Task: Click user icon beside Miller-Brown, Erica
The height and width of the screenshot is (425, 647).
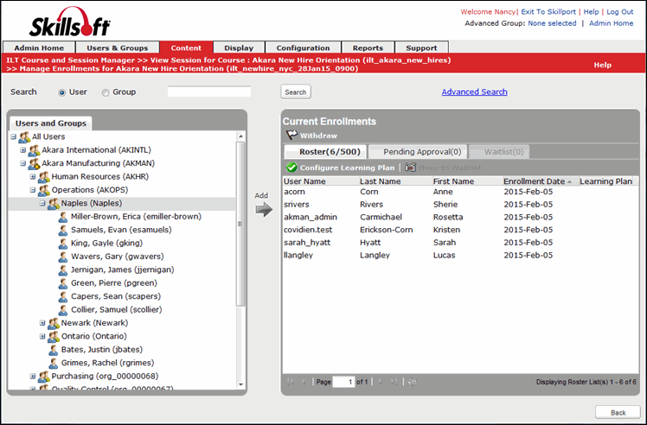Action: pyautogui.click(x=63, y=217)
